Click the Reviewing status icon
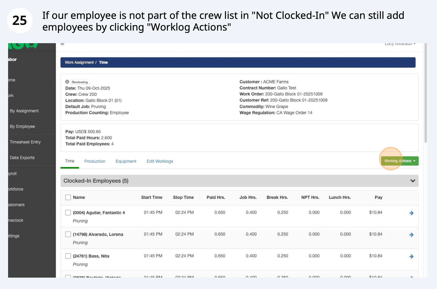This screenshot has width=437, height=289. (67, 82)
